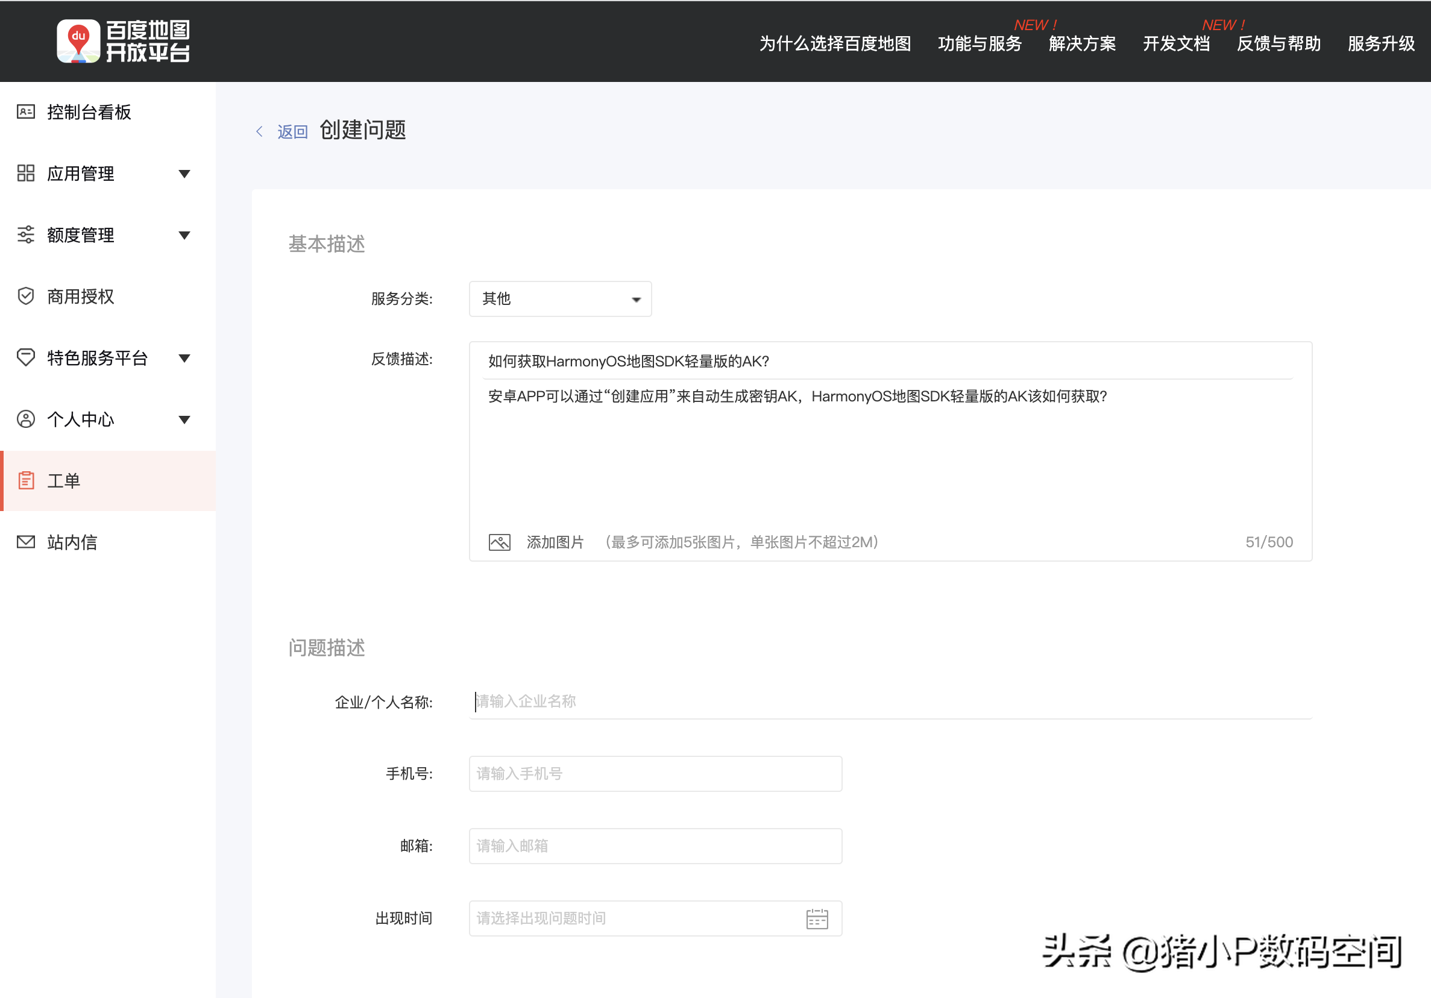
Task: Click the 额度管理 quota management icon
Action: [24, 234]
